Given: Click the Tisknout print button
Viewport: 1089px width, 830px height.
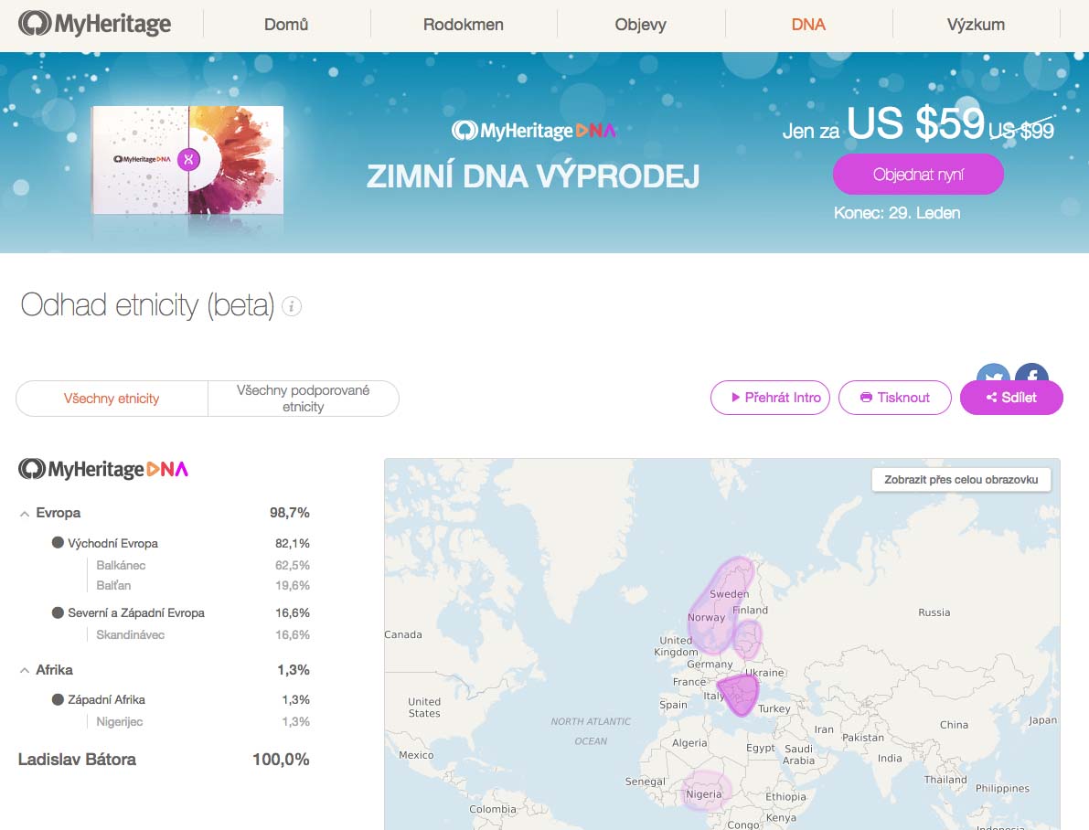Looking at the screenshot, I should pyautogui.click(x=894, y=398).
